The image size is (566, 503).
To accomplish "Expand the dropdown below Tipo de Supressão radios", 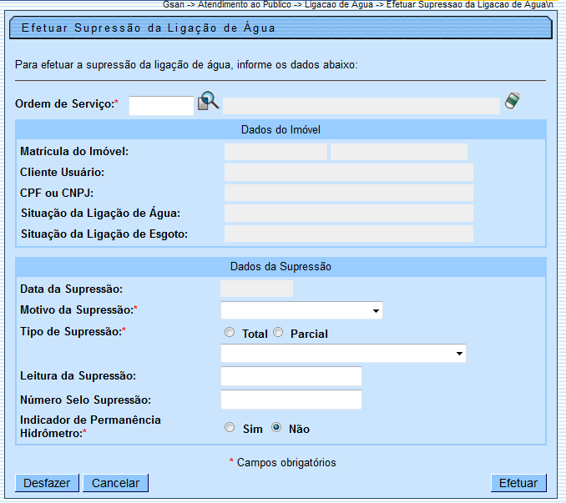I will click(343, 354).
